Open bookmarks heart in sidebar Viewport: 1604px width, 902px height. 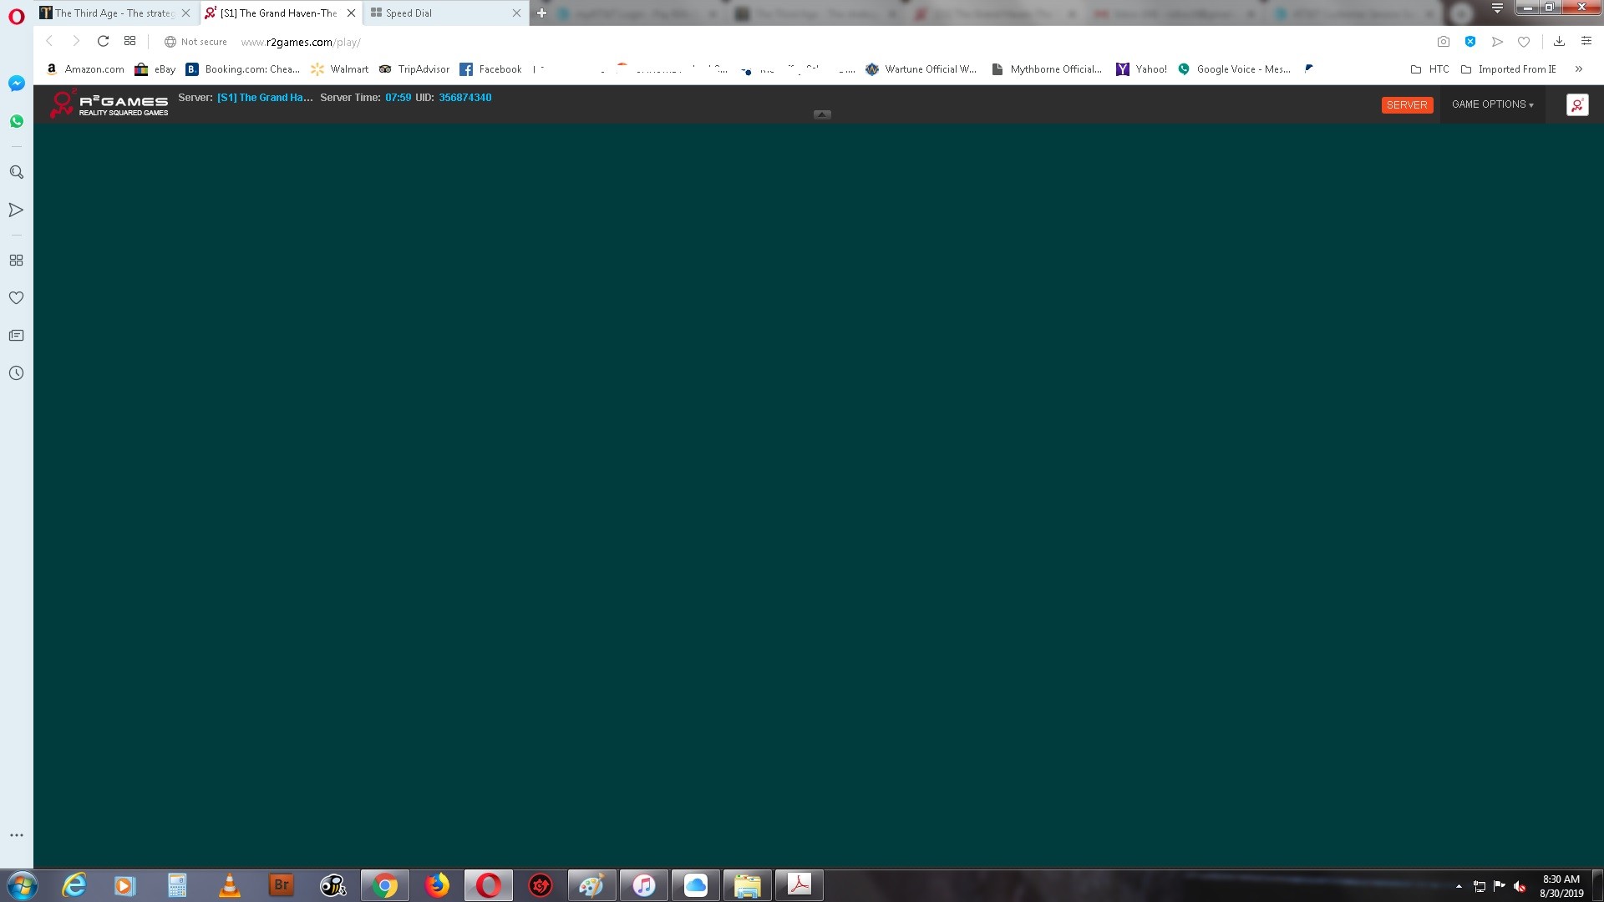(16, 297)
